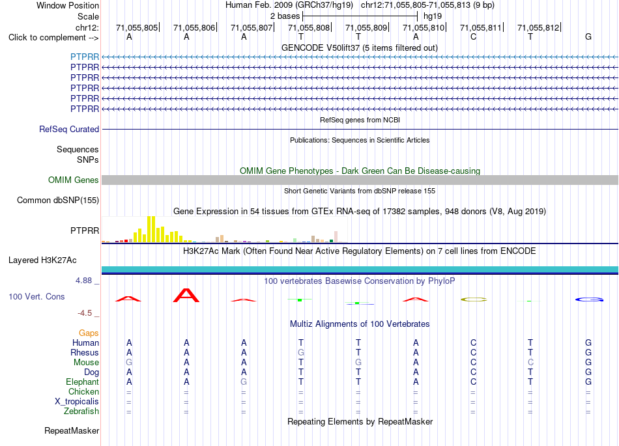Click 'Multiz Alignments of 100 Vertebrates' title
The height and width of the screenshot is (446, 619).
[x=360, y=324]
